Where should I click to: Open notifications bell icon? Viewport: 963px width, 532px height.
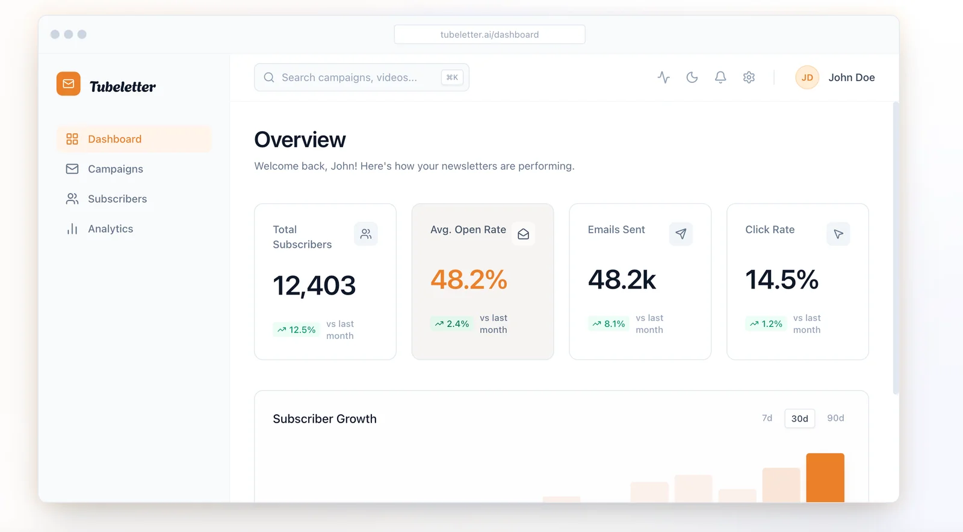720,78
